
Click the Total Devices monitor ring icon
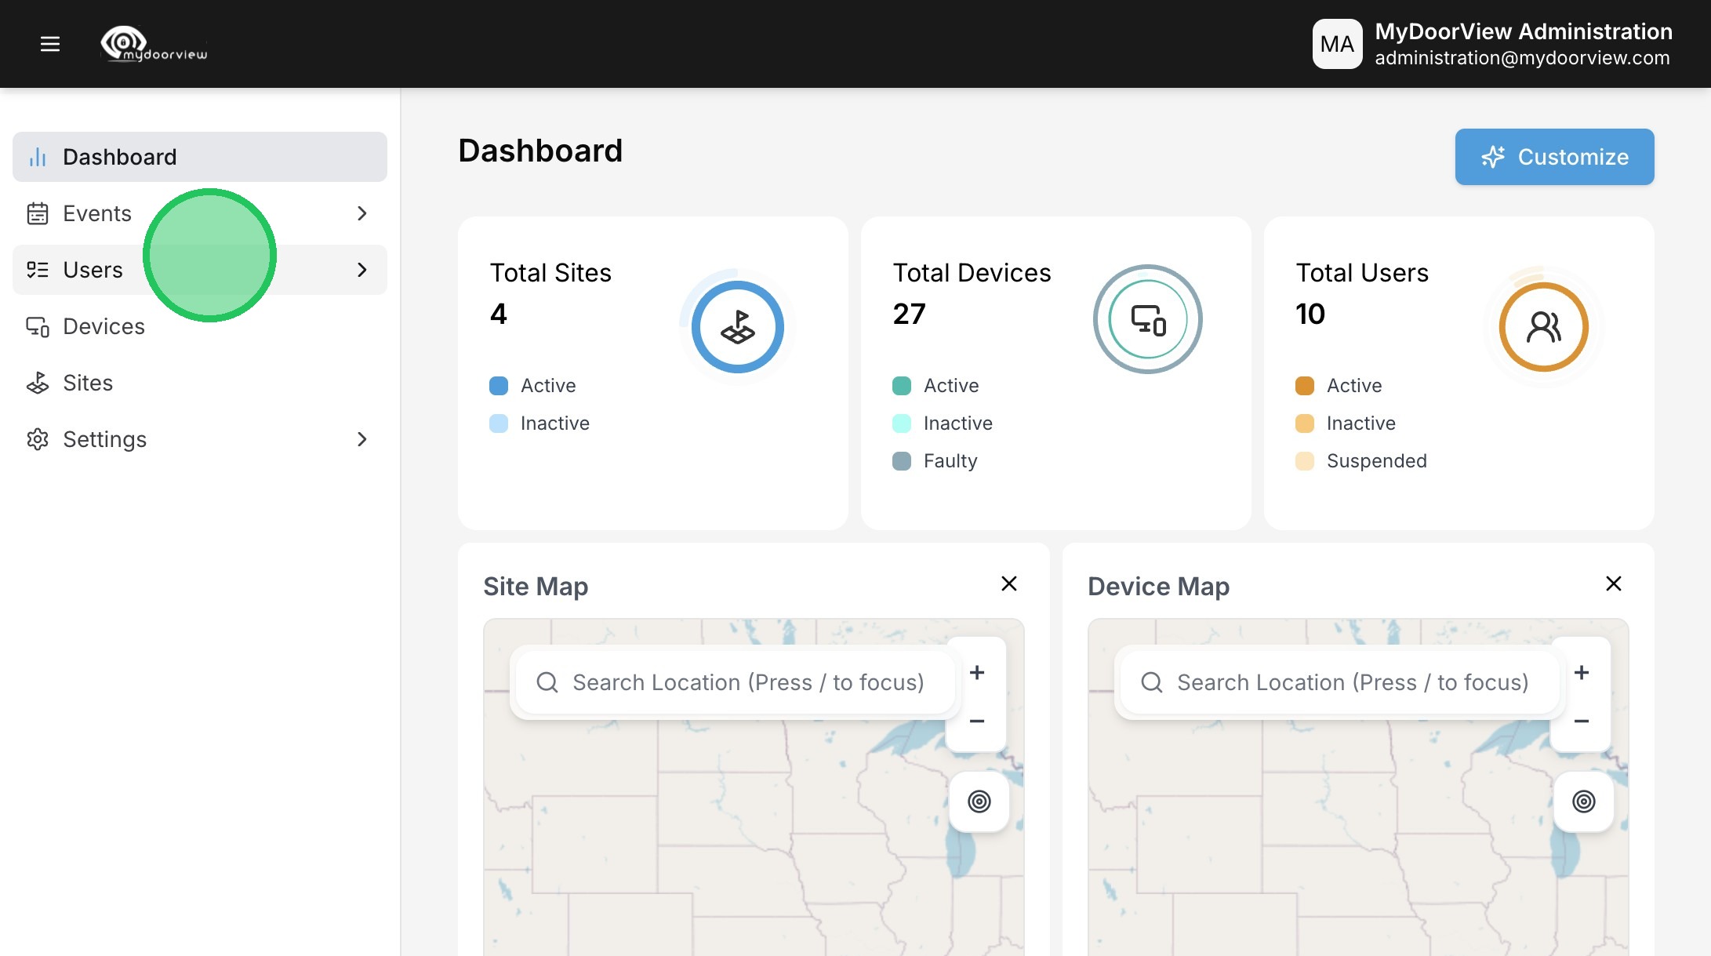(x=1147, y=319)
